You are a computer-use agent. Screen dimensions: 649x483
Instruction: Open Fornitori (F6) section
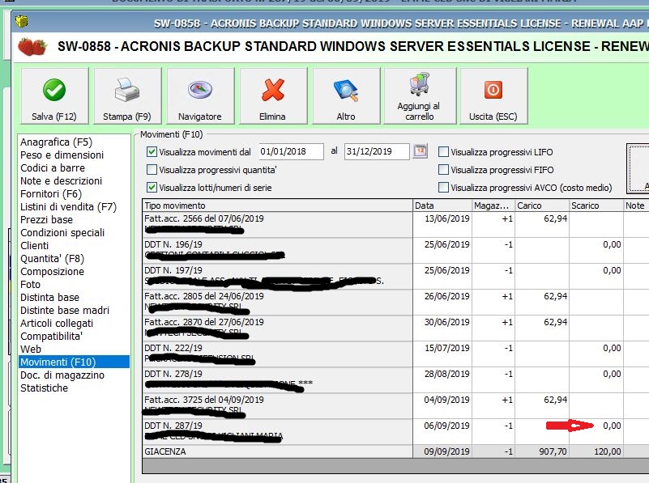pos(51,194)
